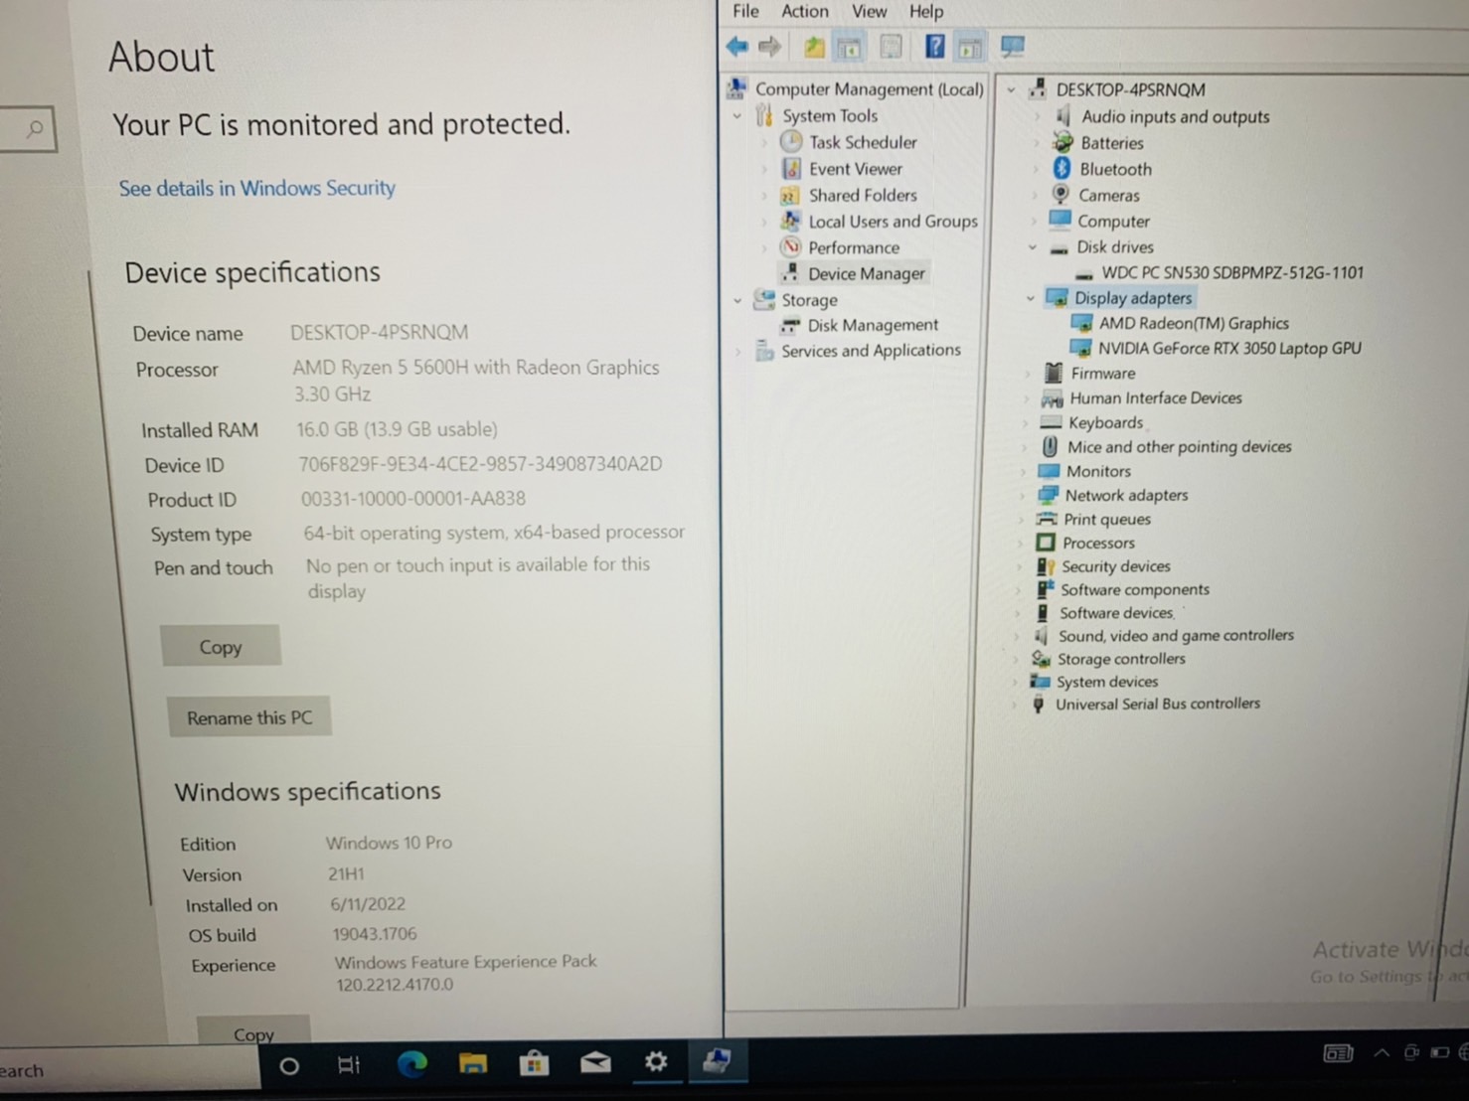The image size is (1469, 1101).
Task: Click the Scan for hardware changes icon
Action: point(1012,46)
